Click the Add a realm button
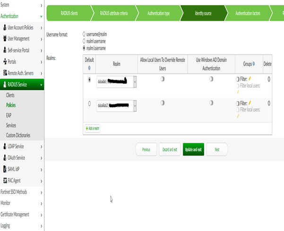 (x=92, y=128)
